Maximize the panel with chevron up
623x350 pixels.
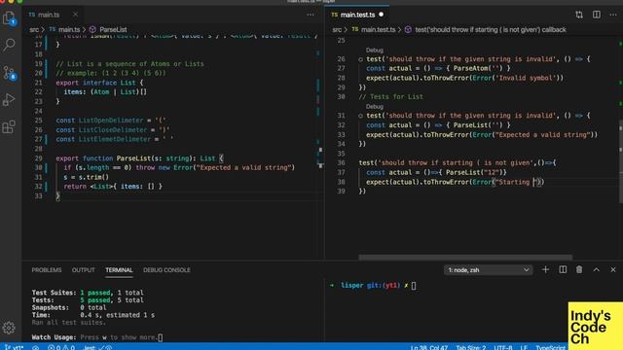point(597,270)
